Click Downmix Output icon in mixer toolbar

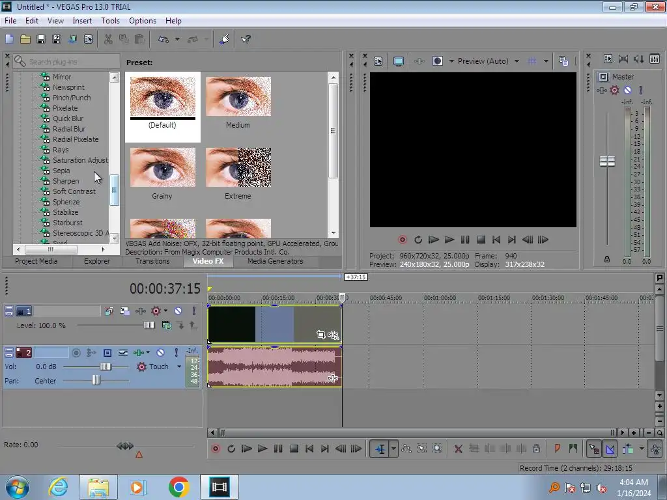[623, 59]
